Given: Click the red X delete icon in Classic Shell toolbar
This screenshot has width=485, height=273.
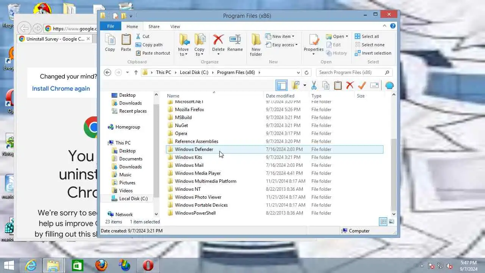Looking at the screenshot, I should coord(350,85).
